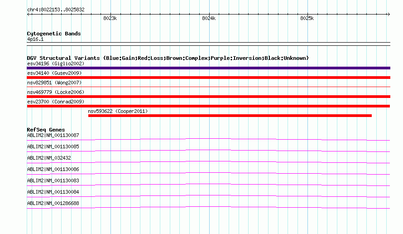Click the esv34196 (Giglio2002) variant label
The image size is (403, 234).
click(56, 63)
